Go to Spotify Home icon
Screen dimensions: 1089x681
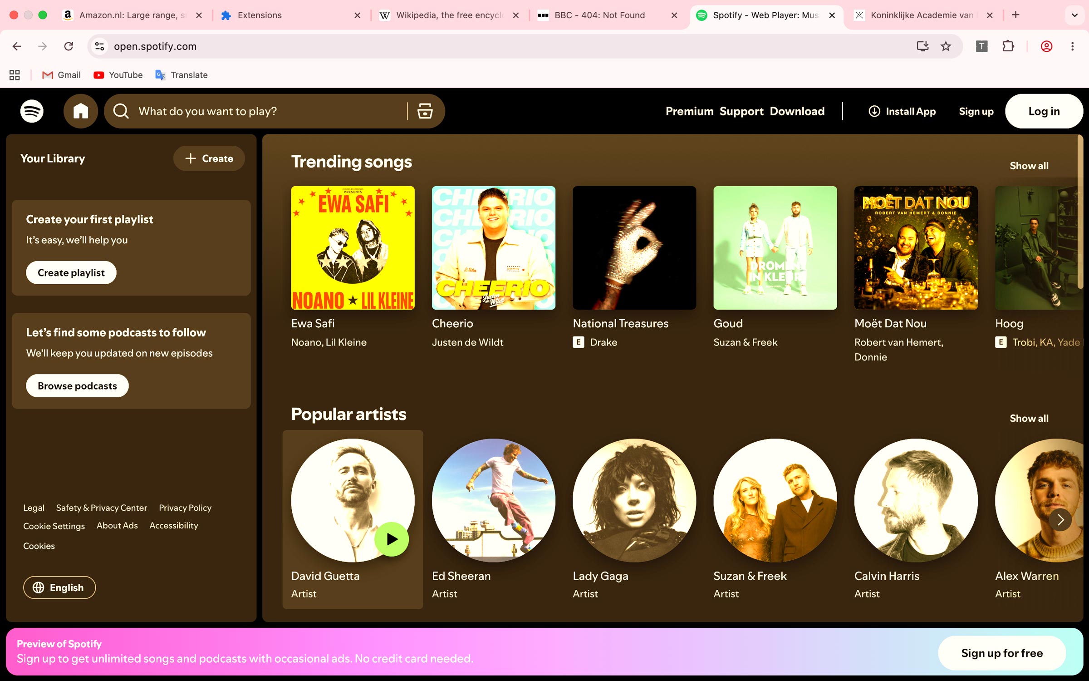(x=81, y=111)
